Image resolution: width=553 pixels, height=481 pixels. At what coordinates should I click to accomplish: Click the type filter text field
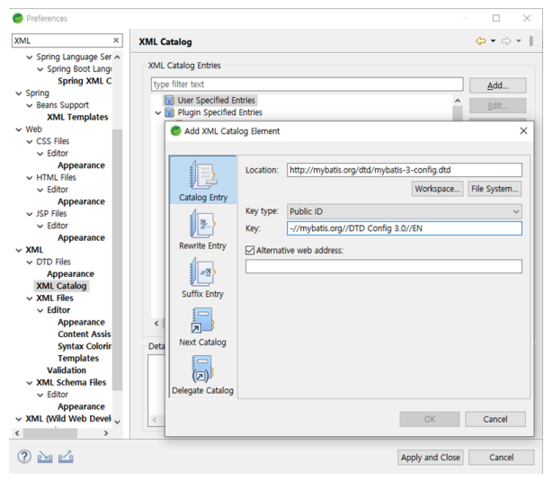click(x=307, y=85)
